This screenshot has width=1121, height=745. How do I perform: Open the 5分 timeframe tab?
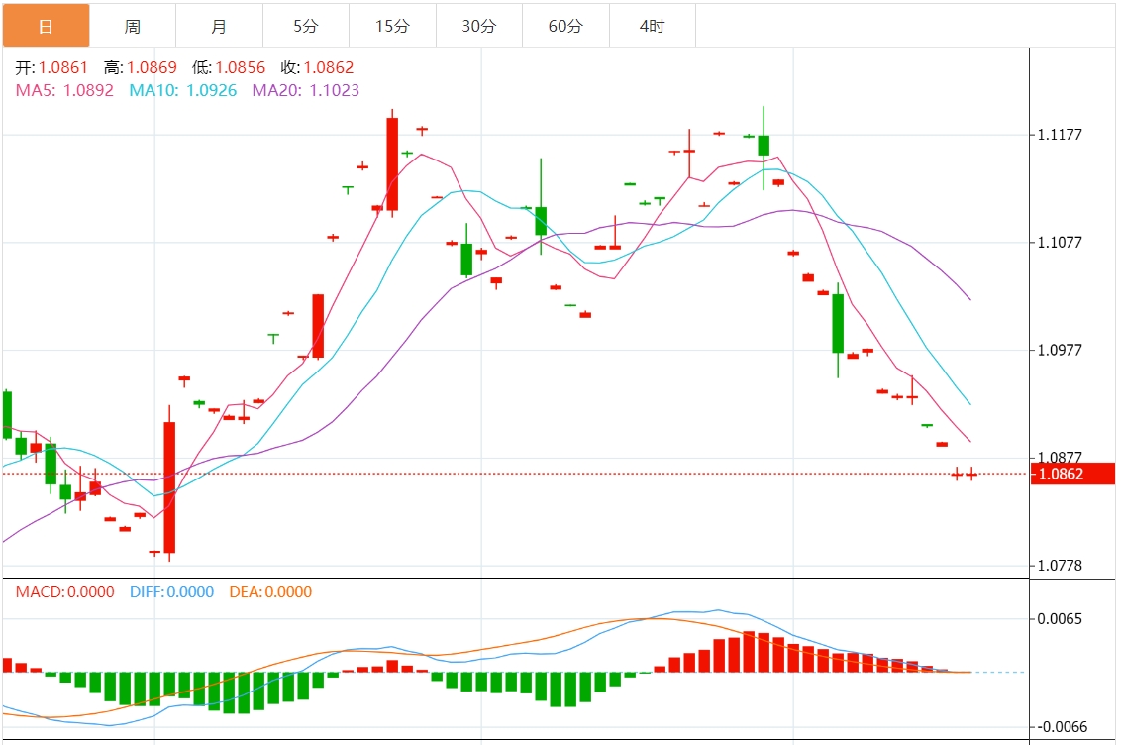click(306, 26)
